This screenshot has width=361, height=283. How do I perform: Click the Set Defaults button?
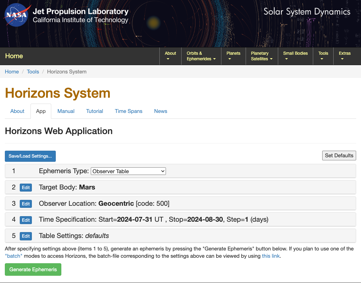click(339, 156)
